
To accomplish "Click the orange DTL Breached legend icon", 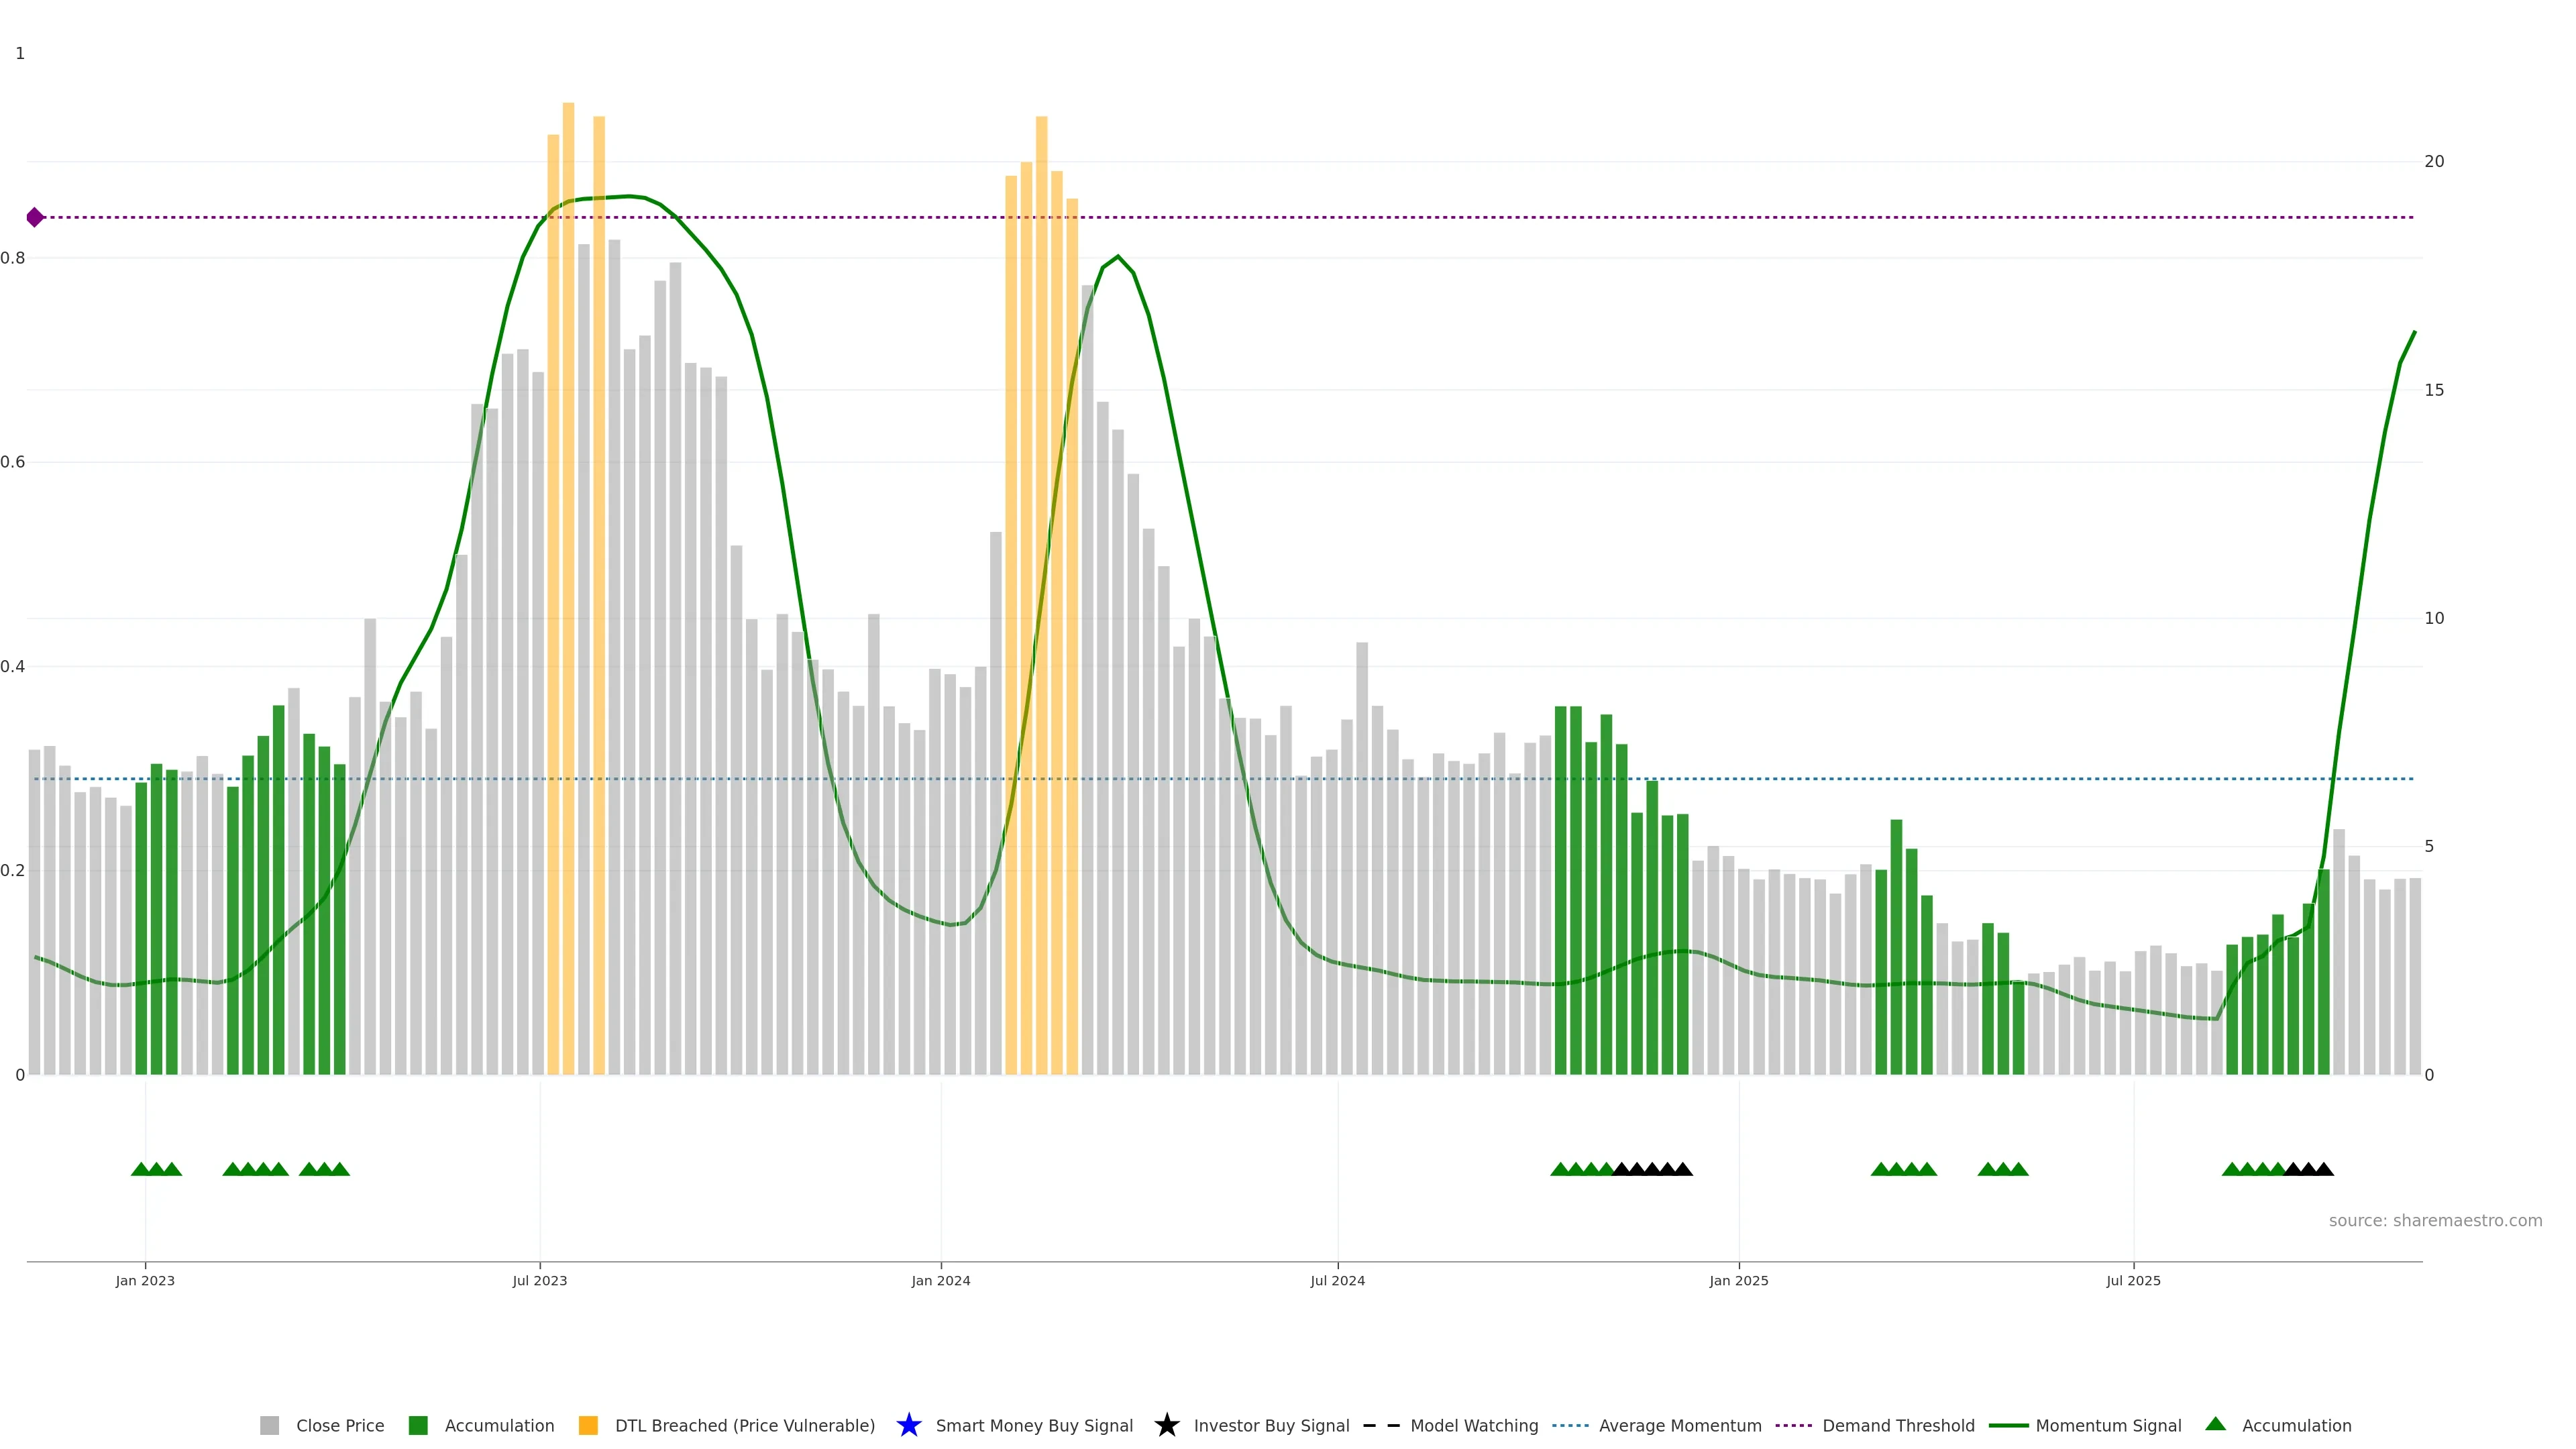I will pyautogui.click(x=588, y=1425).
